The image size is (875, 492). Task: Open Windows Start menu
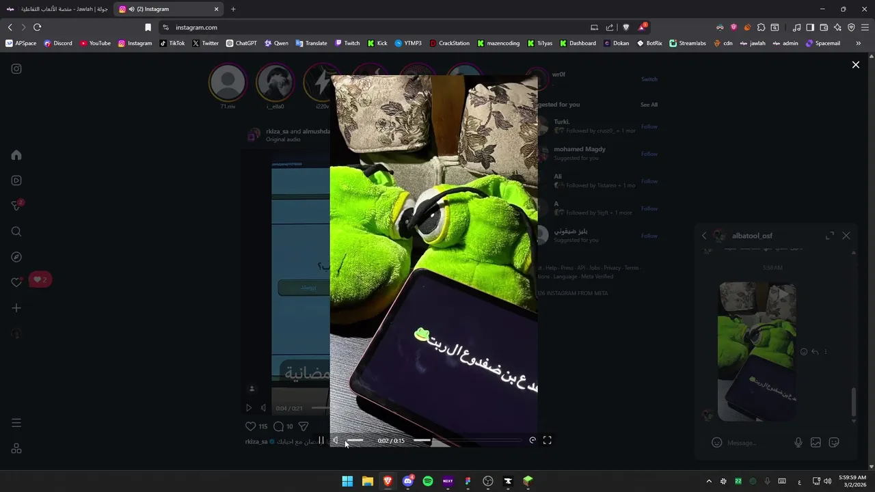[347, 481]
